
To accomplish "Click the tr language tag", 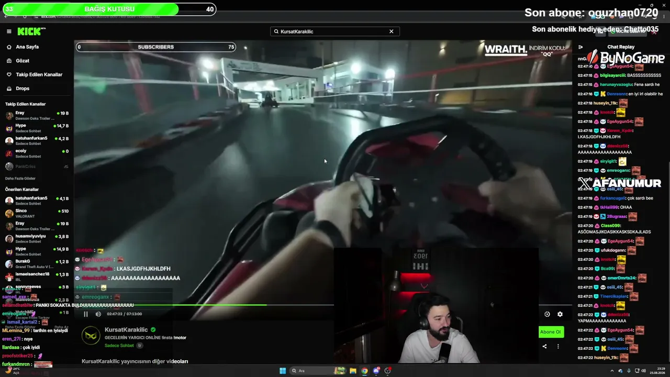I will pyautogui.click(x=140, y=346).
